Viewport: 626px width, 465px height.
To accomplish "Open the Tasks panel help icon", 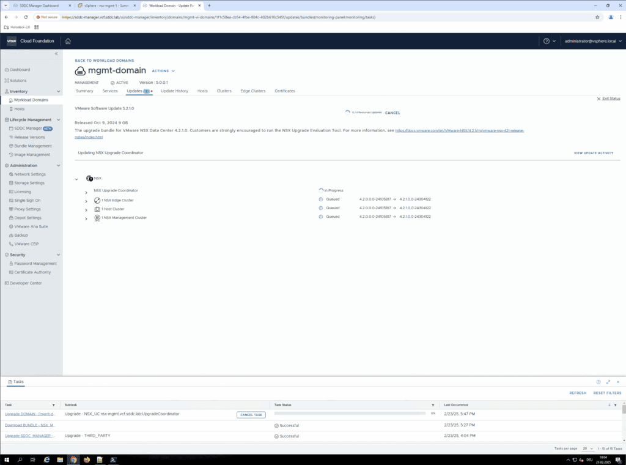I will tap(598, 382).
